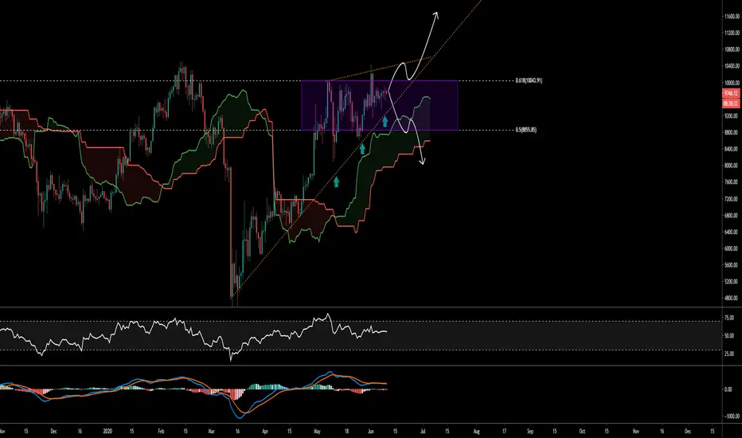The image size is (742, 438).
Task: Click the 8400.00 price axis label
Action: coord(732,149)
